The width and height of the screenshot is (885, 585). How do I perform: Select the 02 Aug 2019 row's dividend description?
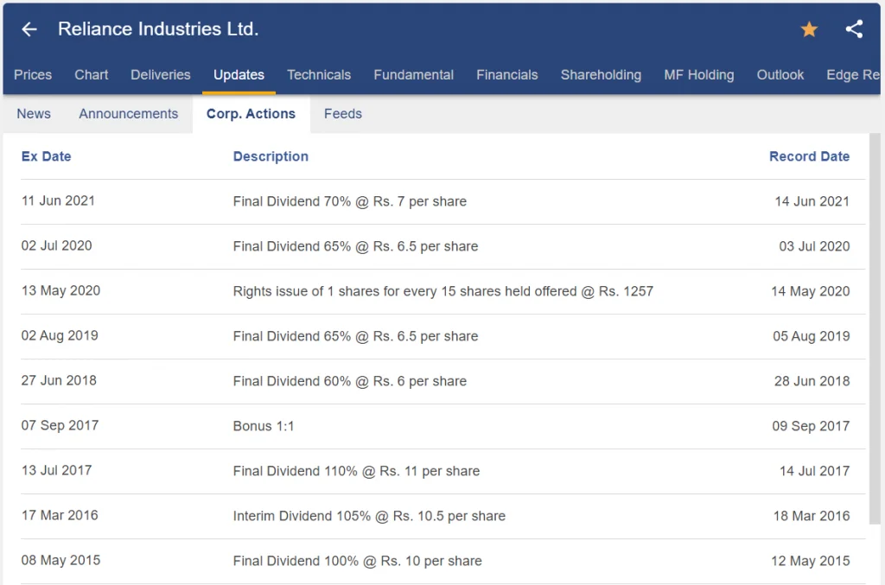tap(355, 336)
